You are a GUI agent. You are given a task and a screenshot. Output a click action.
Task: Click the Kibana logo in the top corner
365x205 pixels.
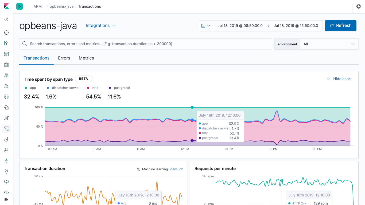click(6, 6)
